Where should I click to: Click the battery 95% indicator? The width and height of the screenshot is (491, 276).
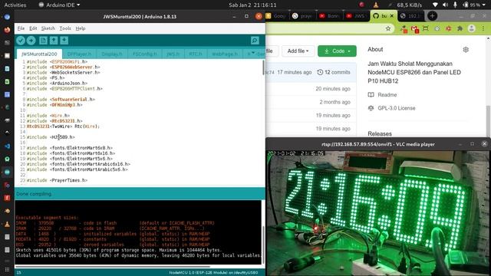pos(472,5)
